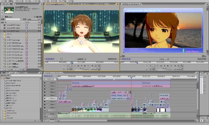
Task: Toggle Snap in the timeline panel
Action: coord(46,79)
